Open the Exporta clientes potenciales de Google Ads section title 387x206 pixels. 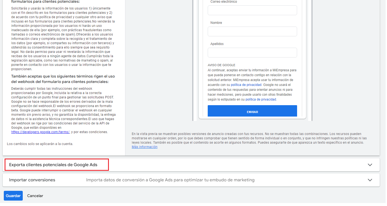pos(53,165)
